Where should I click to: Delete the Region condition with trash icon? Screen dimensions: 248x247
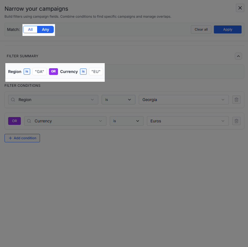(x=236, y=100)
